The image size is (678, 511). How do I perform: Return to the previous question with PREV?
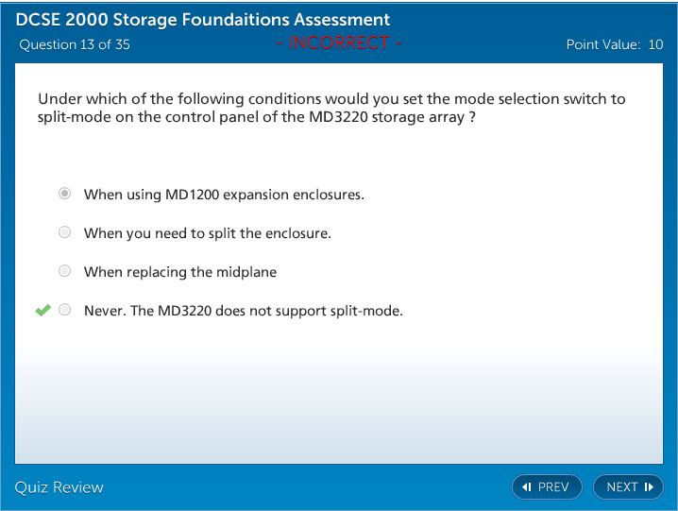[547, 487]
